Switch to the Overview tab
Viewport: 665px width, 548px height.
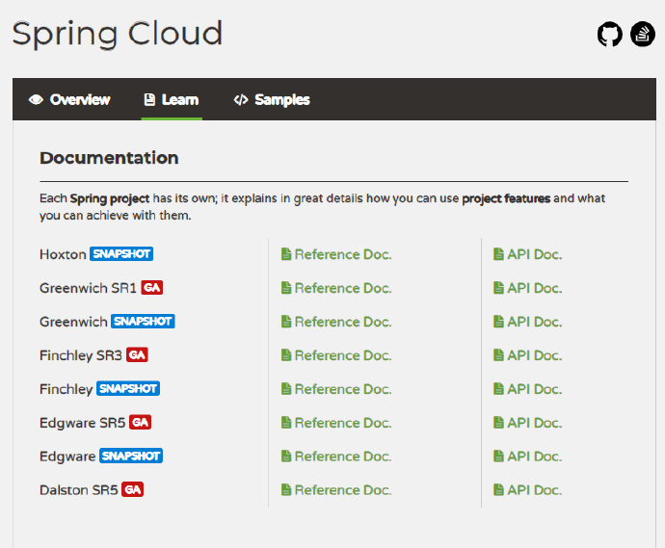(69, 99)
